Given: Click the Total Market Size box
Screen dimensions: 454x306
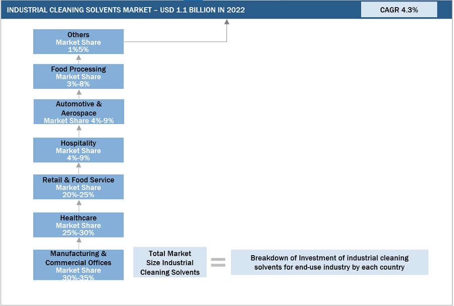Looking at the screenshot, I should [170, 262].
